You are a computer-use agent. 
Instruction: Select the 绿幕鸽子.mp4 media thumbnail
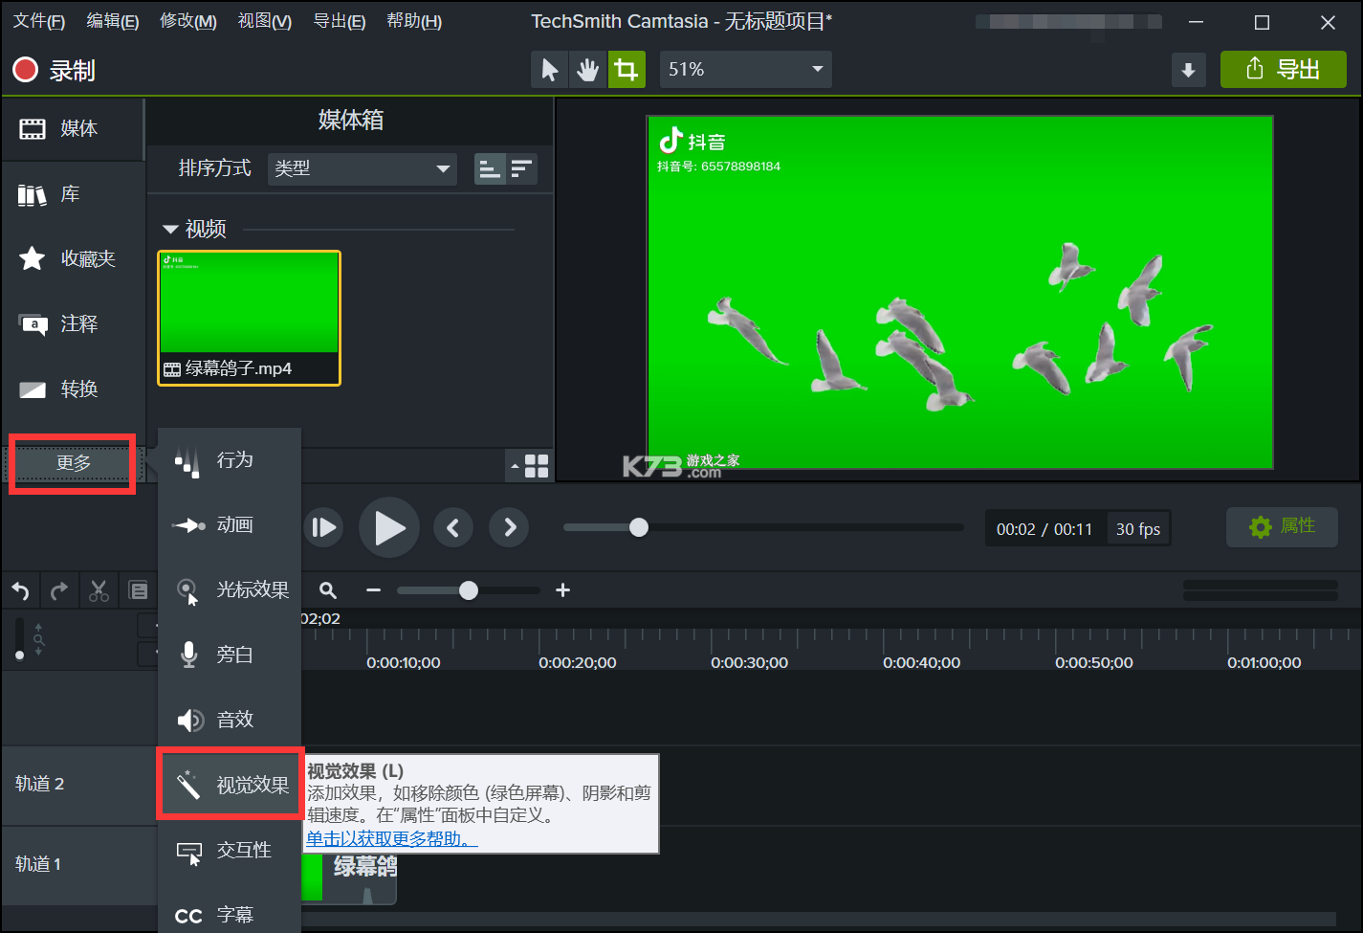tap(249, 318)
